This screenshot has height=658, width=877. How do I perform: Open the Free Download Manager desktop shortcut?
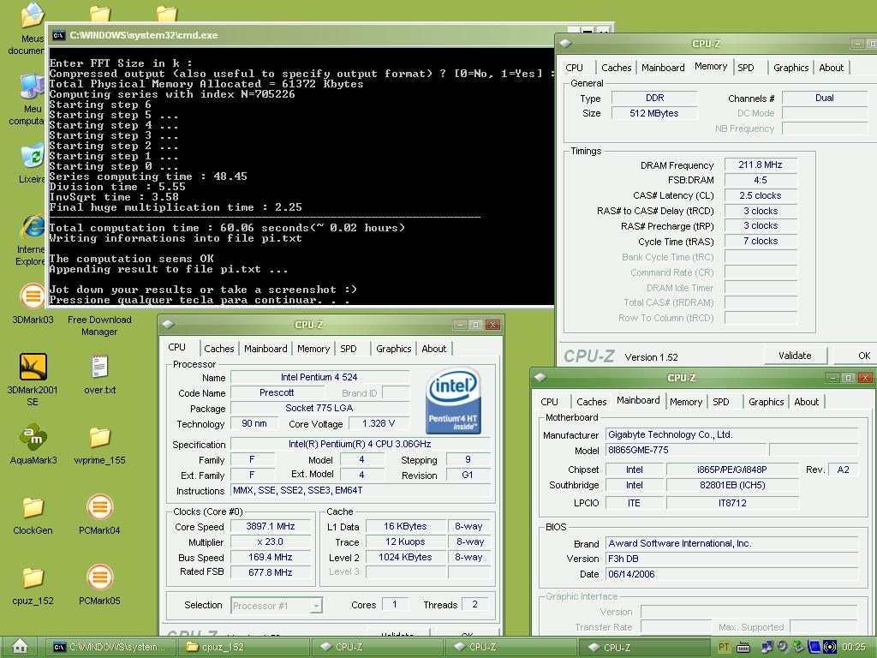[x=99, y=326]
